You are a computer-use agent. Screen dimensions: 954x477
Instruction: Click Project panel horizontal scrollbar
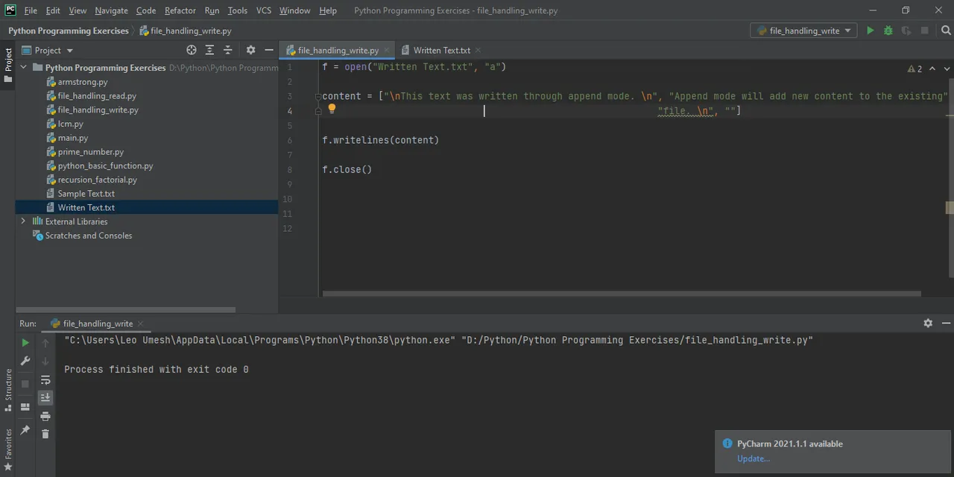(125, 309)
